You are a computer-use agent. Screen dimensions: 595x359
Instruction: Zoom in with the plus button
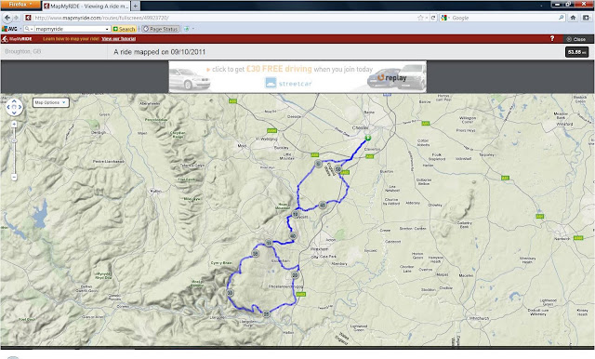tap(14, 124)
